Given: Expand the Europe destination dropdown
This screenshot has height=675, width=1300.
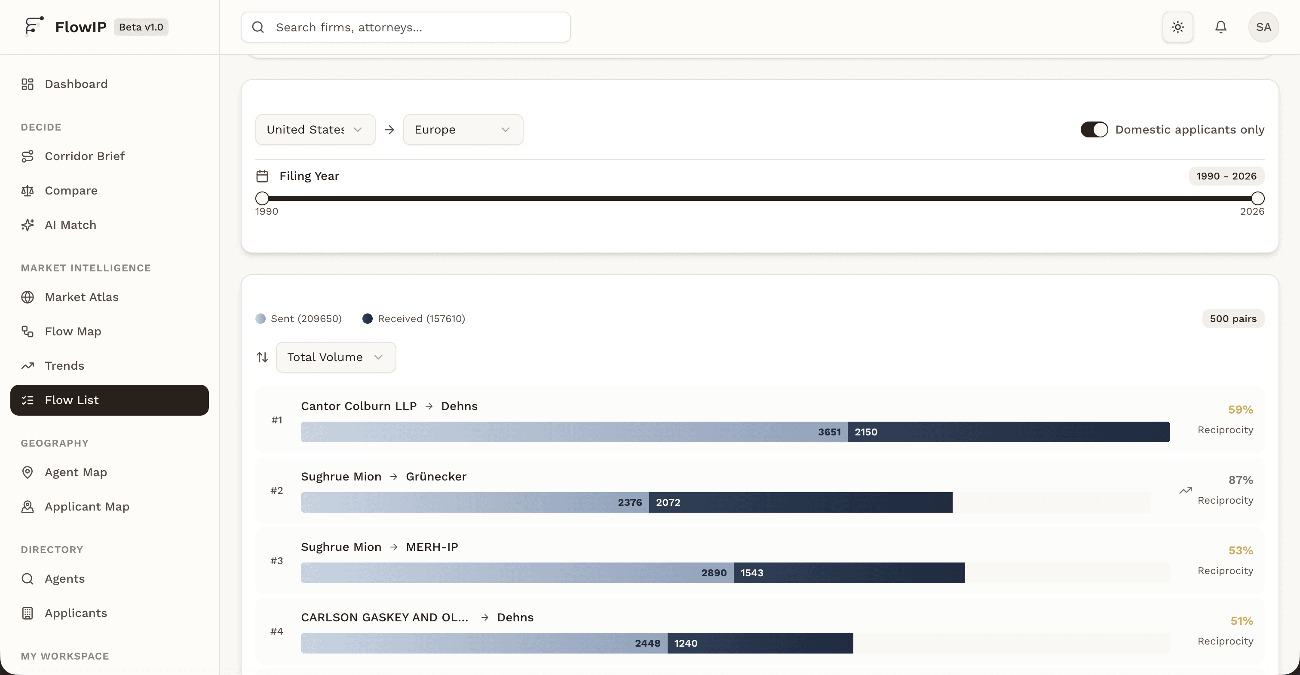Looking at the screenshot, I should 463,130.
